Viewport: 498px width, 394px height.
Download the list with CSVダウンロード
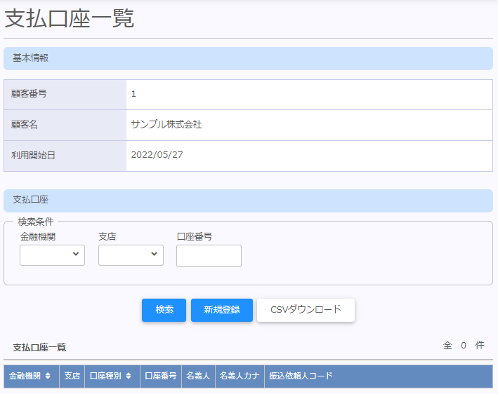point(306,310)
